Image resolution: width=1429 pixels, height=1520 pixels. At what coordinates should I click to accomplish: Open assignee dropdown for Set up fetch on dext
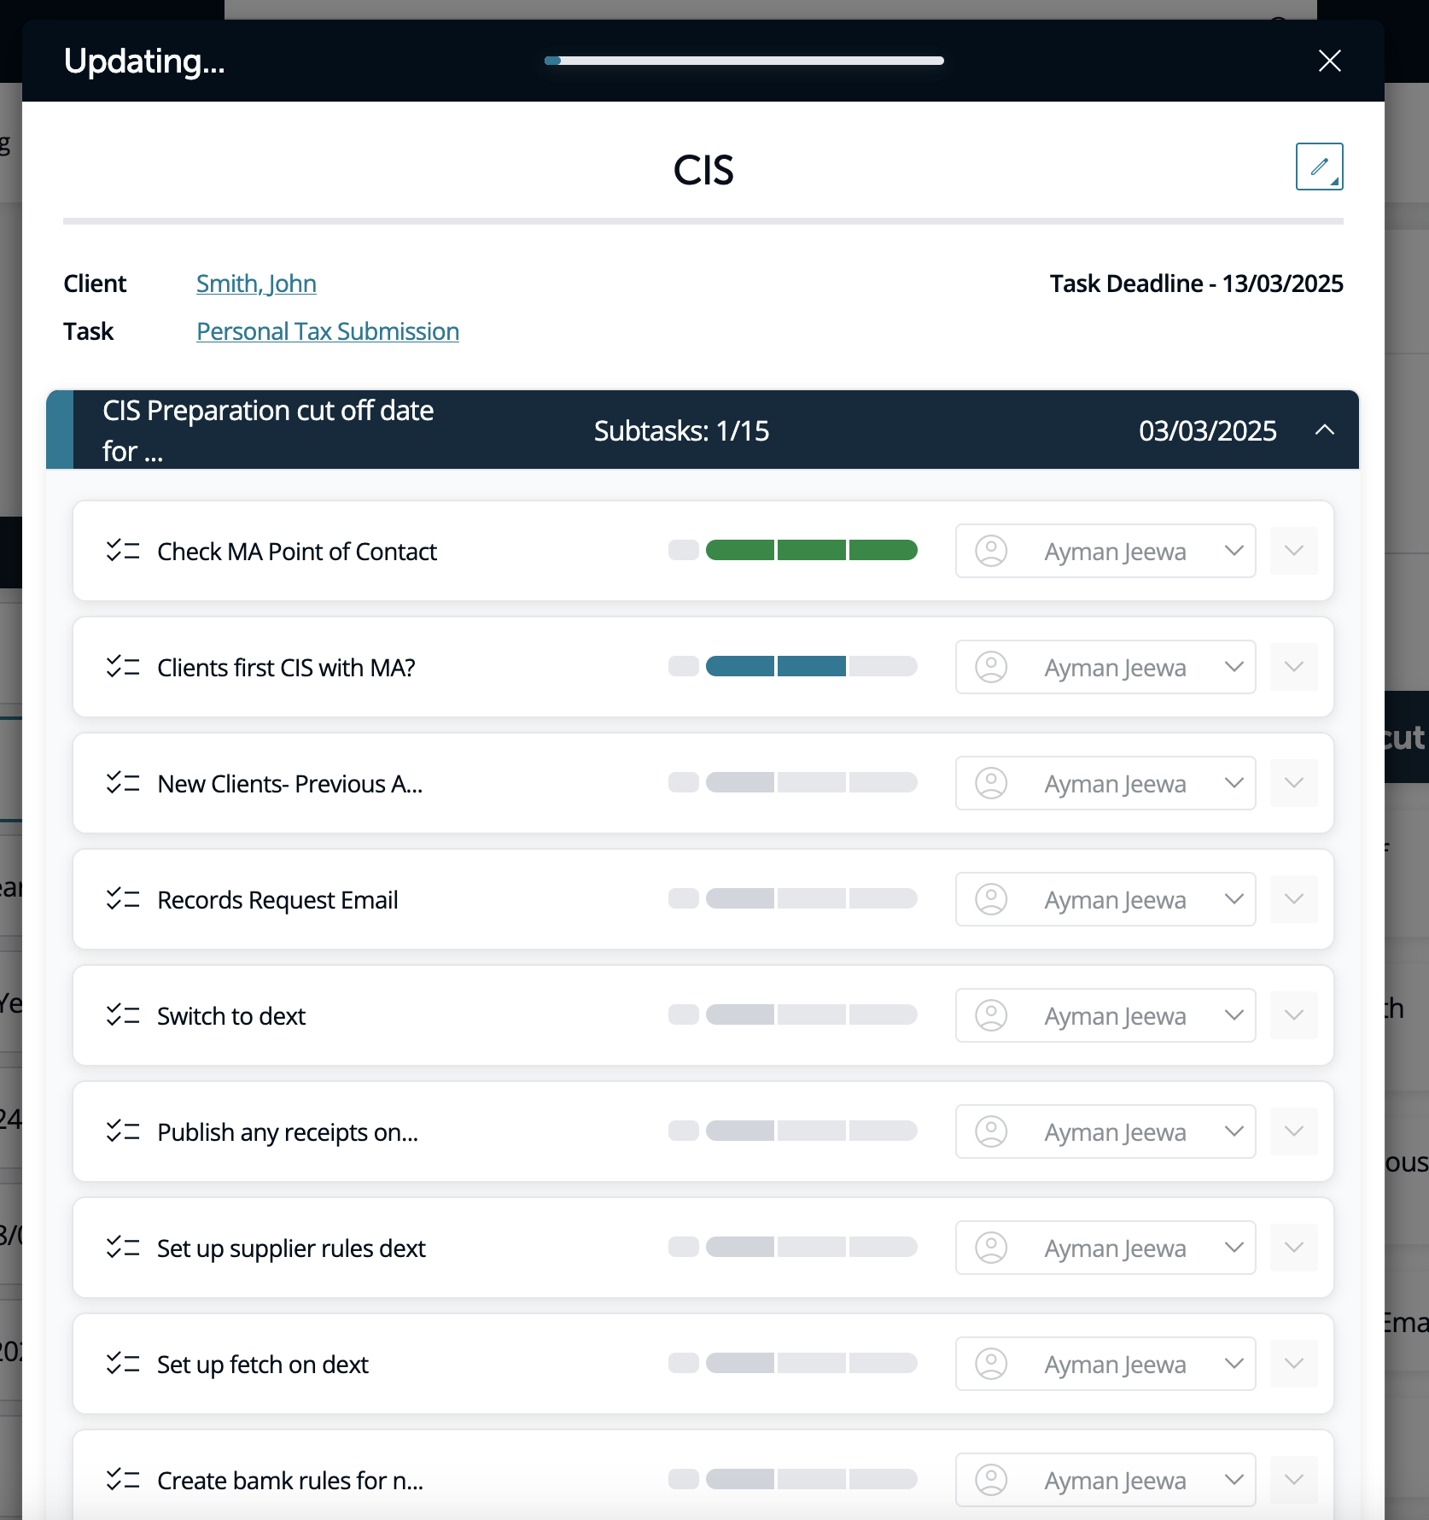click(x=1105, y=1364)
